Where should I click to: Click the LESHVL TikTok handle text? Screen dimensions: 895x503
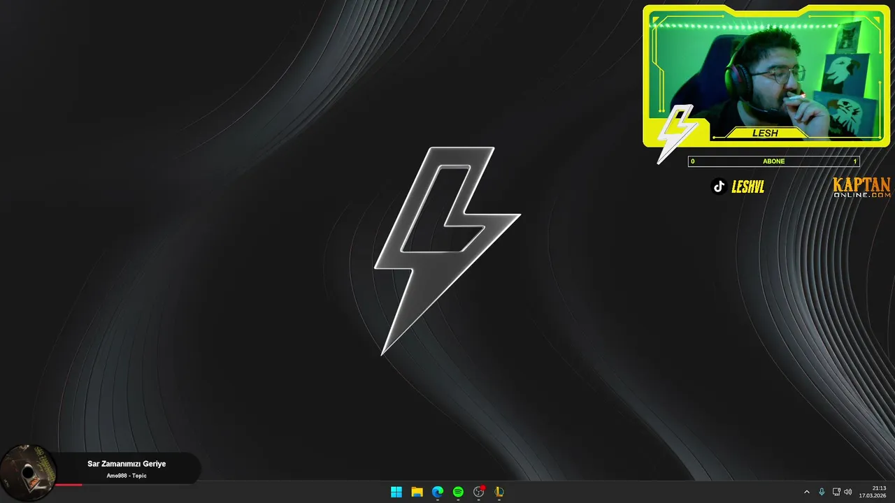[747, 187]
